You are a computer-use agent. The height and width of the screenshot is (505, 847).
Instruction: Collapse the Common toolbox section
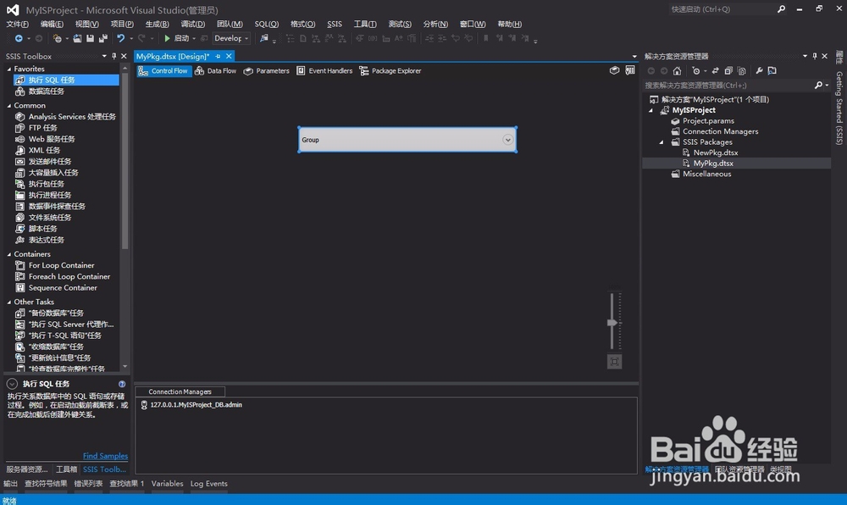coord(9,106)
